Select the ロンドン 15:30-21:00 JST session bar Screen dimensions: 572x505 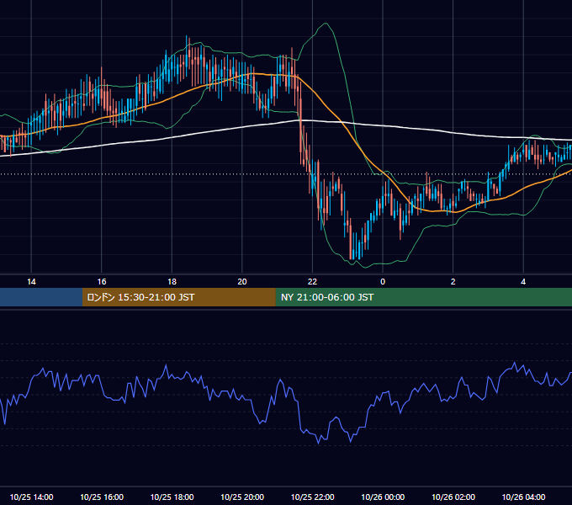point(178,297)
